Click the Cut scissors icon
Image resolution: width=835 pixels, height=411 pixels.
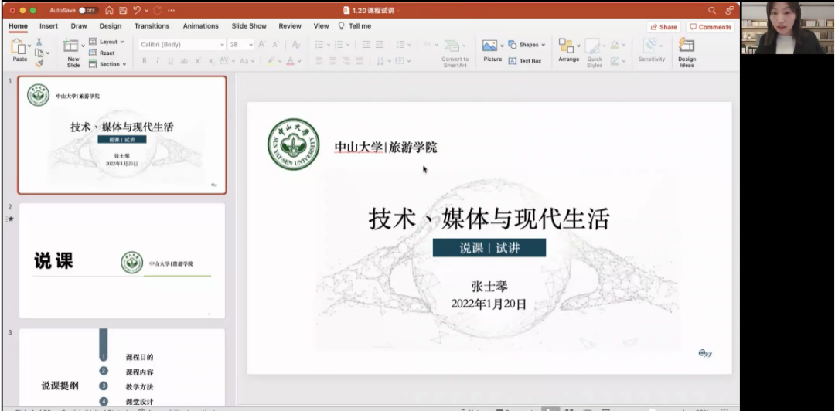(x=39, y=42)
